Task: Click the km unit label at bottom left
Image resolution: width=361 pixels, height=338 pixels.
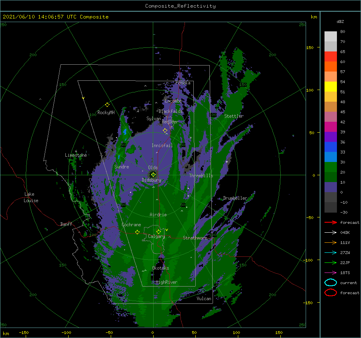Action: (6, 334)
